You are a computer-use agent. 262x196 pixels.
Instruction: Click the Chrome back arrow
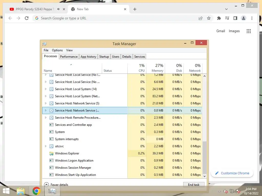(x=10, y=18)
